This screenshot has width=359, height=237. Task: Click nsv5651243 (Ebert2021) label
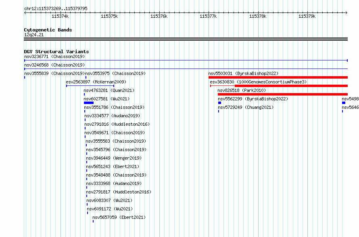[x=113, y=166]
